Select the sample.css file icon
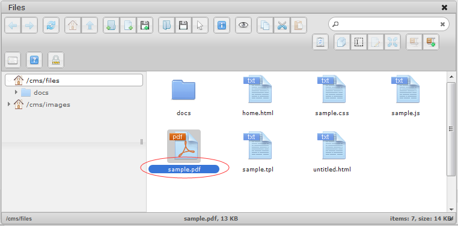The height and width of the screenshot is (226, 458). [x=332, y=89]
